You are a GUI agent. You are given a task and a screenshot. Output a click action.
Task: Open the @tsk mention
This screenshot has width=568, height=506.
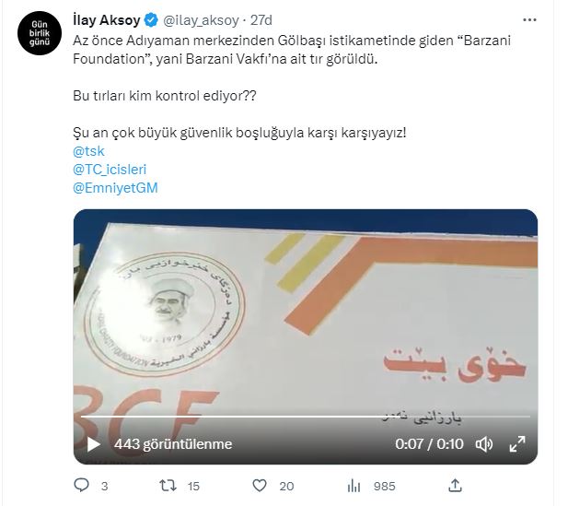coord(88,151)
